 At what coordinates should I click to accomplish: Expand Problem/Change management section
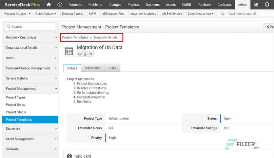click(x=30, y=68)
